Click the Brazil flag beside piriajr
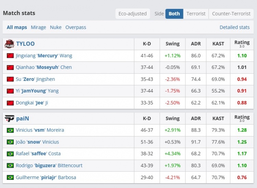The height and width of the screenshot is (188, 257). click(10, 177)
